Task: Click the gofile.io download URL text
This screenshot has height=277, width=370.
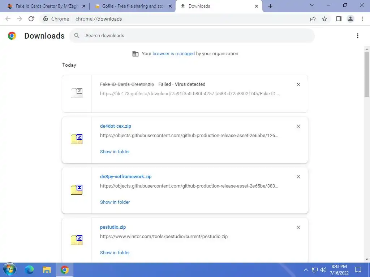Action: point(190,93)
